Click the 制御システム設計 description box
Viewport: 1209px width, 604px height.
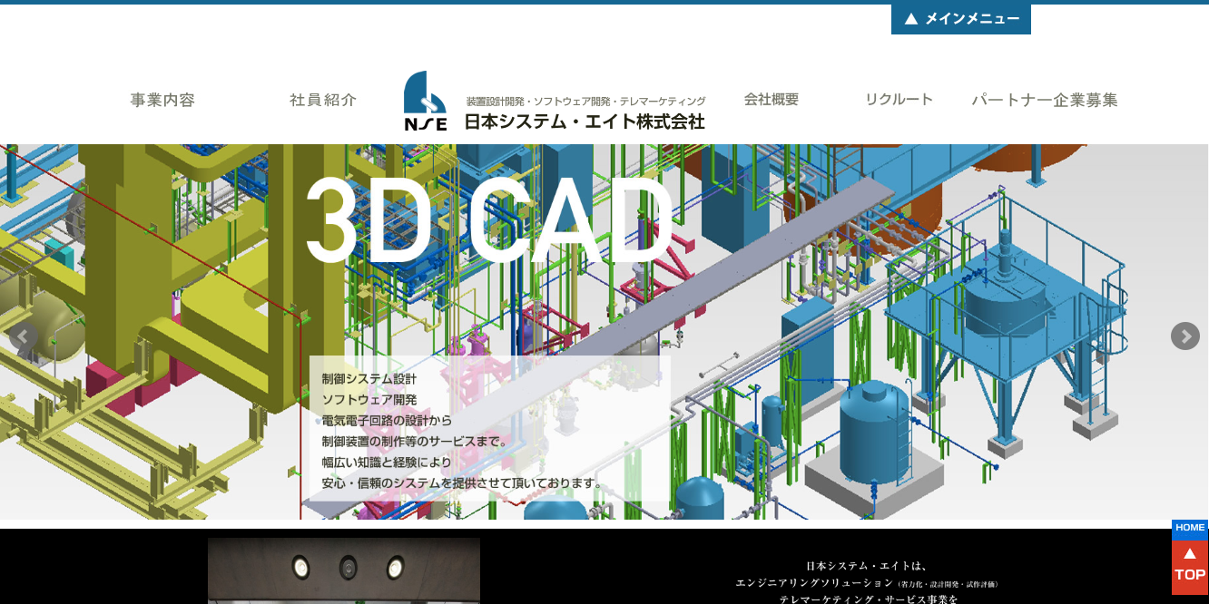tap(490, 430)
